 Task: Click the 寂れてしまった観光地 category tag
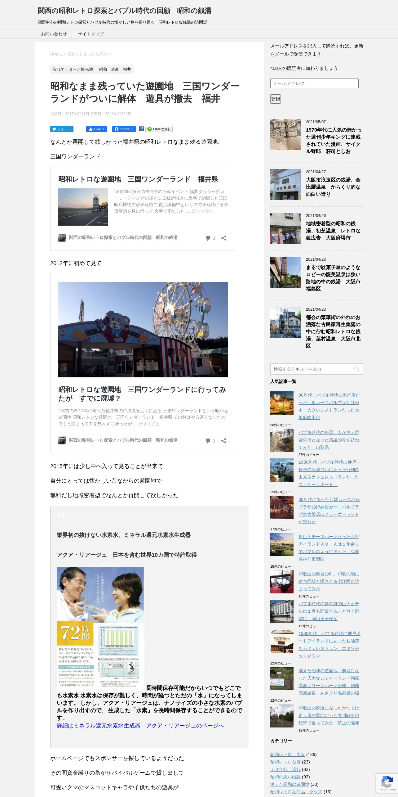click(x=73, y=69)
